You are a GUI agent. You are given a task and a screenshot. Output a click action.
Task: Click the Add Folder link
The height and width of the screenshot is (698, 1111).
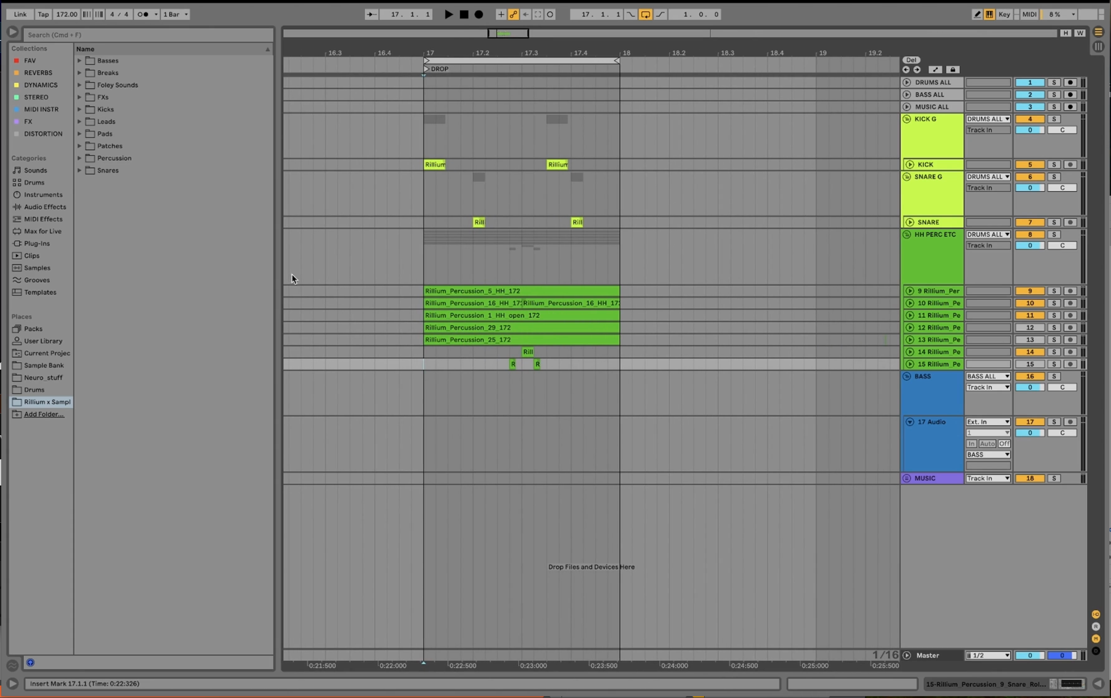[44, 414]
